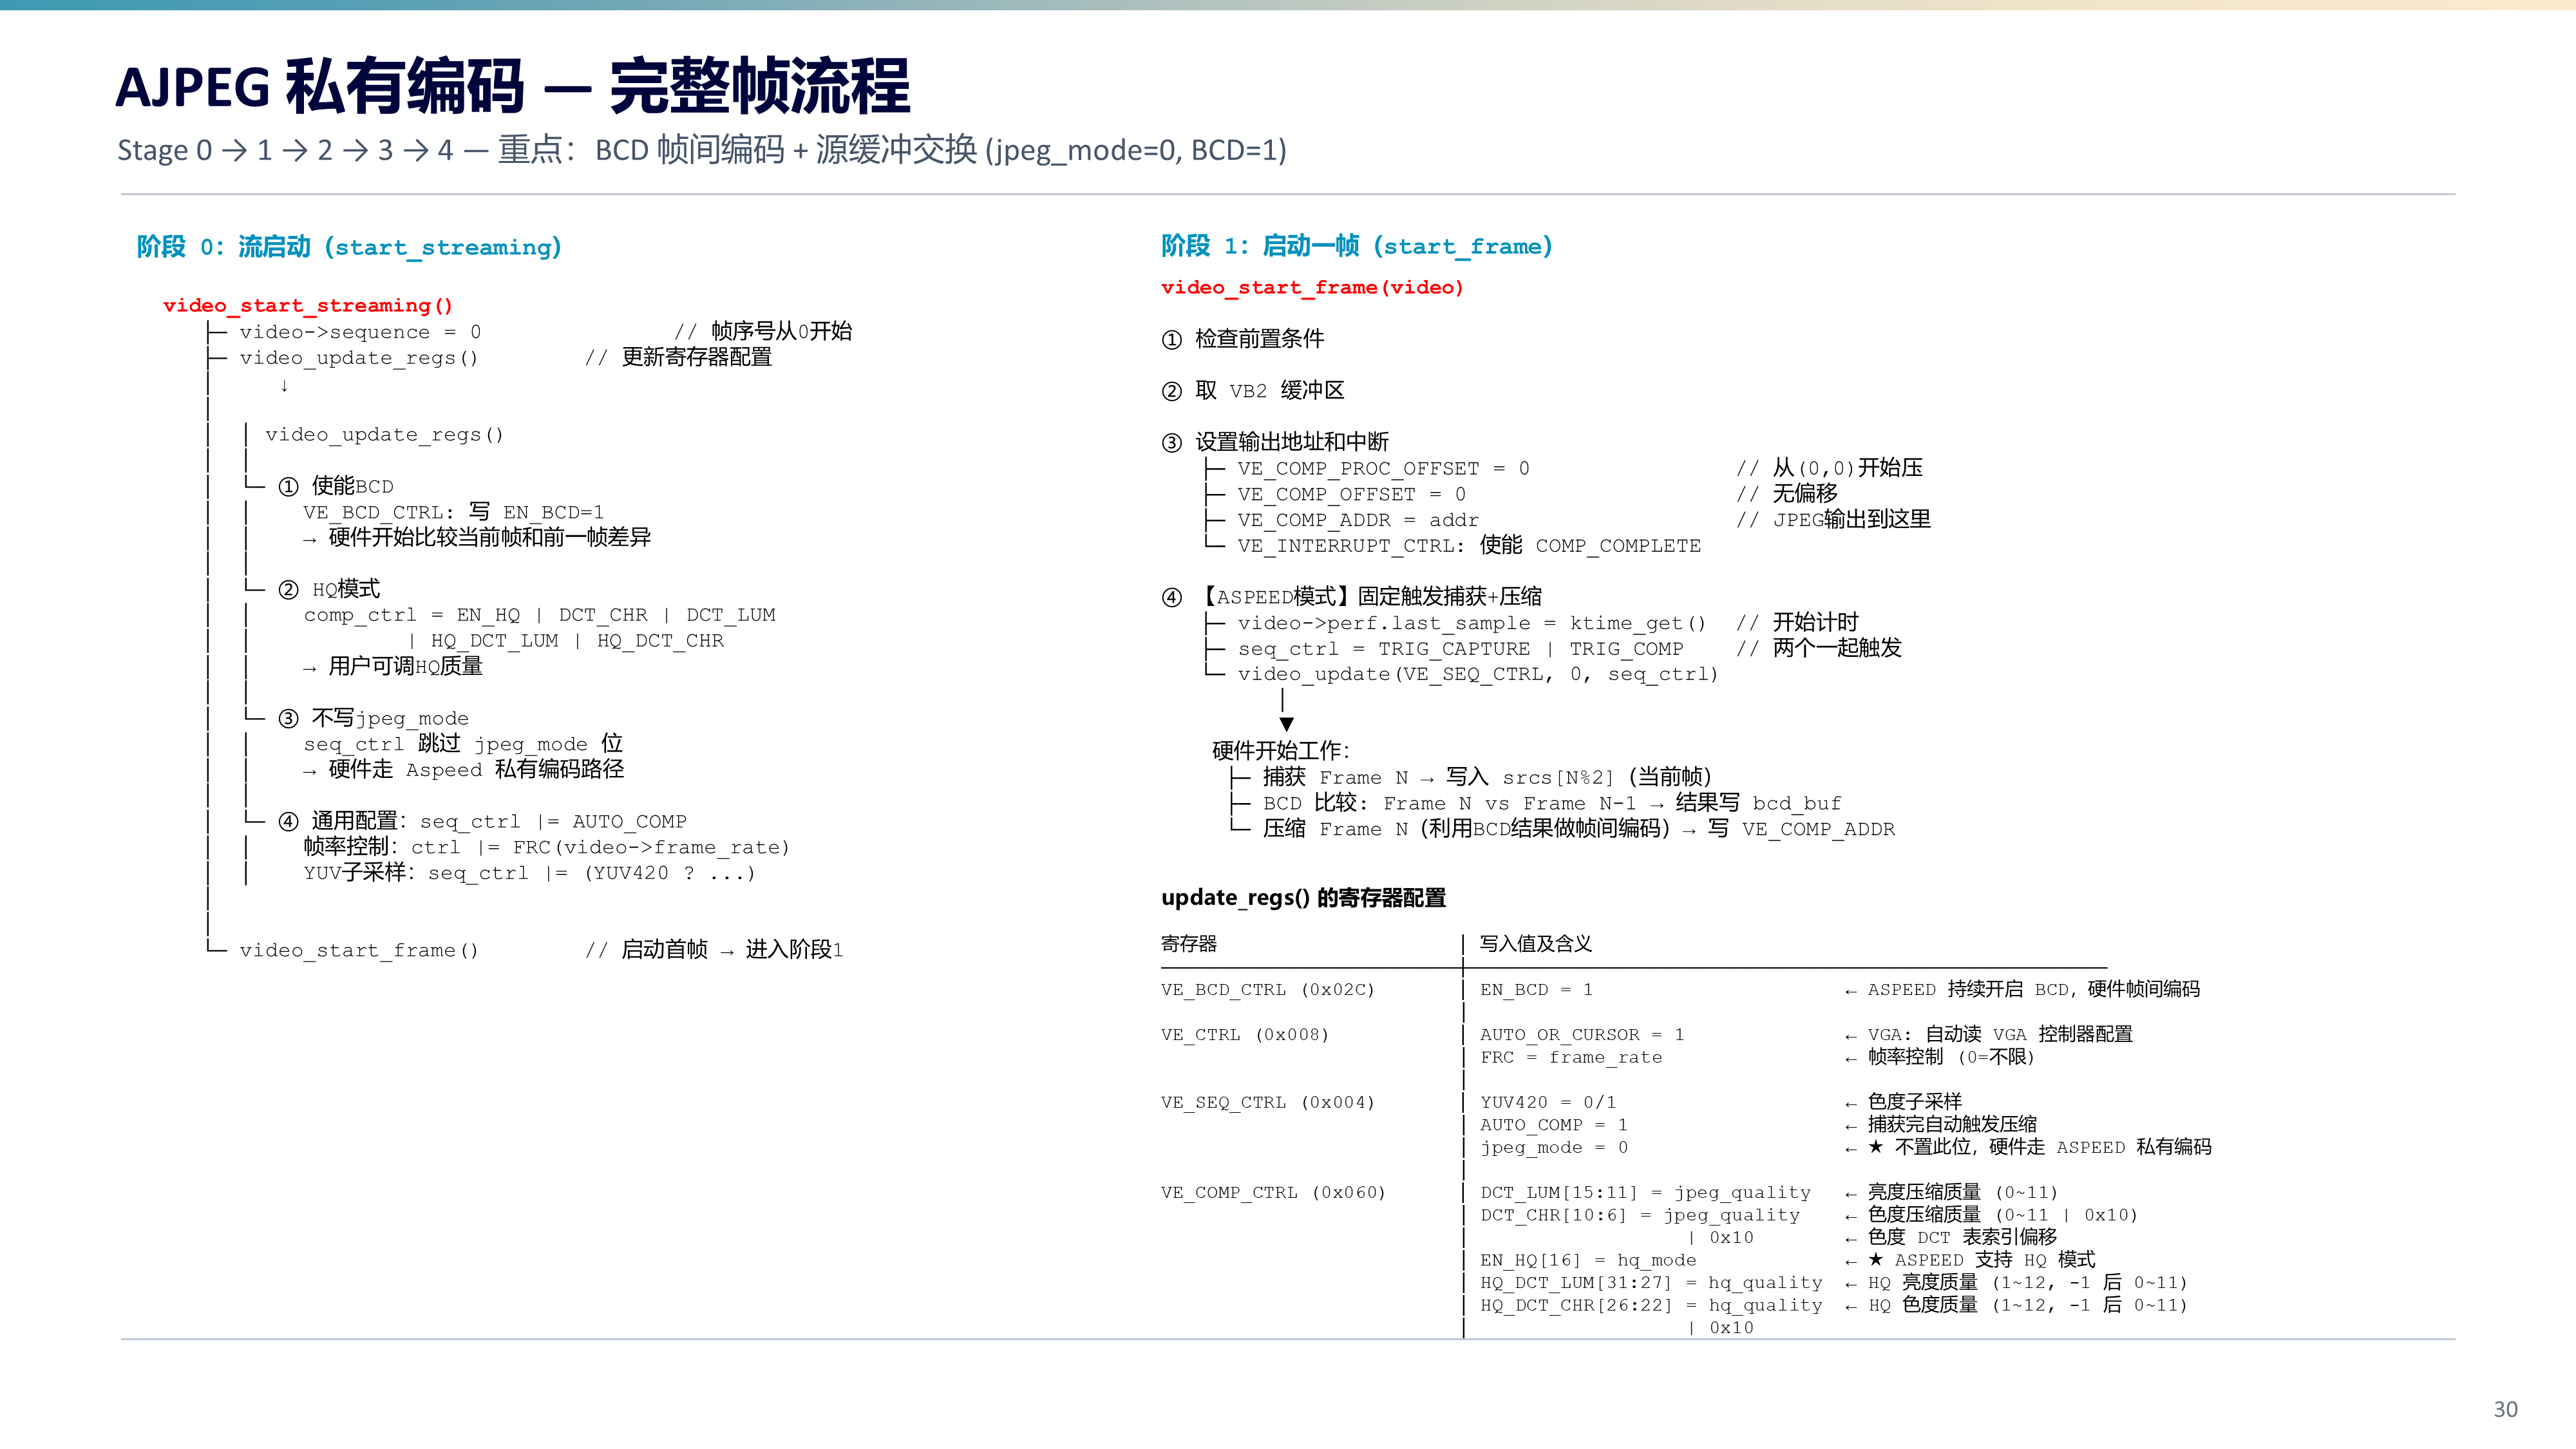Click circled number ③ beside 不写jpeg_mode
The width and height of the screenshot is (2576, 1449).
tap(288, 718)
